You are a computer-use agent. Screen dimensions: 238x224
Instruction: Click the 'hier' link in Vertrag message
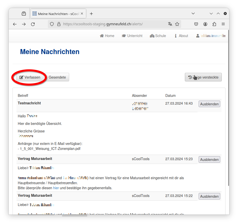[56, 188]
